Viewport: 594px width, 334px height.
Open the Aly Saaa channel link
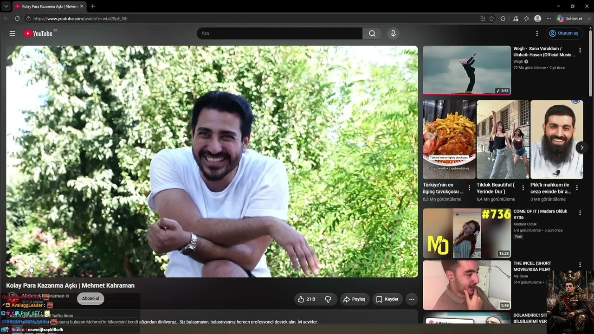(x=521, y=276)
